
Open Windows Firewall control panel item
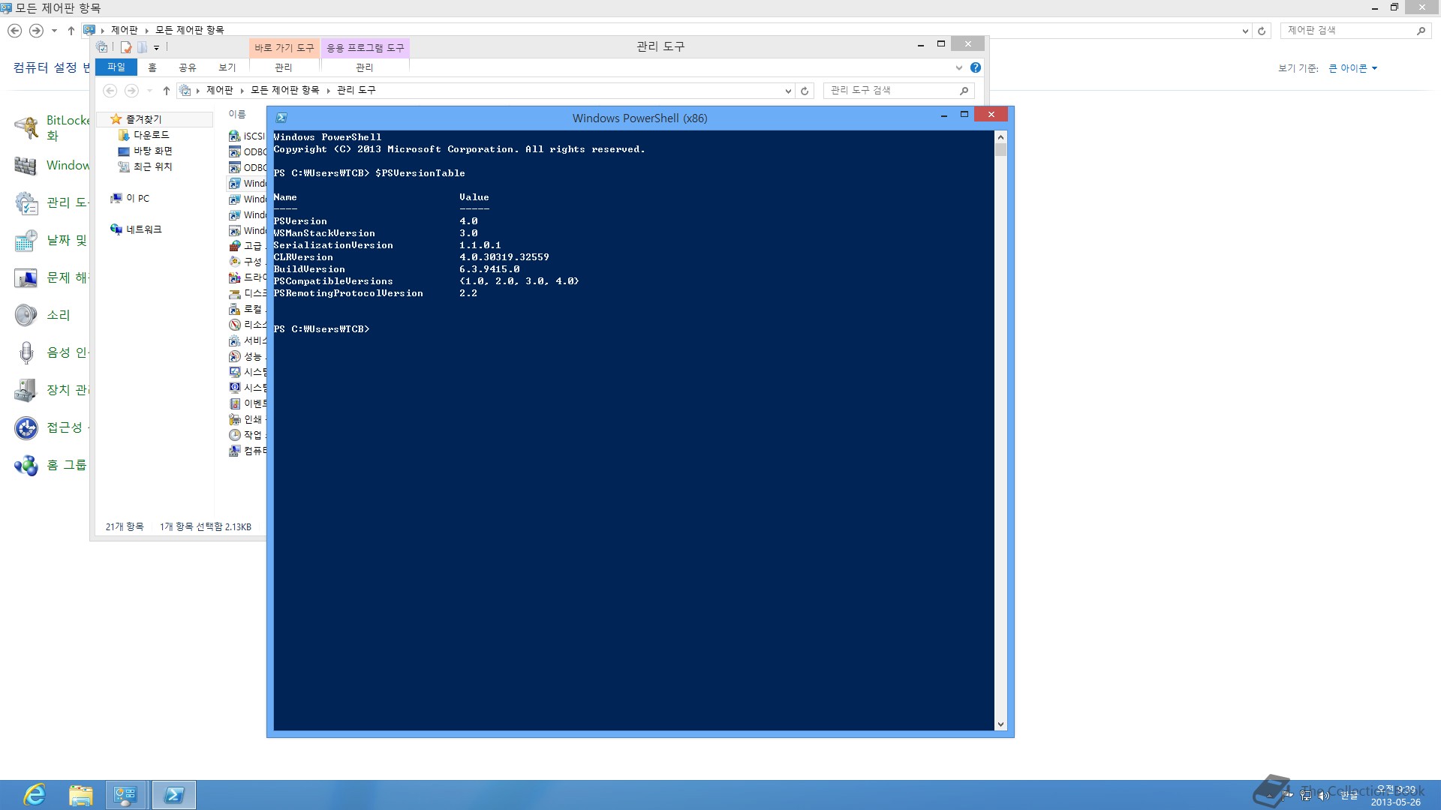51,166
